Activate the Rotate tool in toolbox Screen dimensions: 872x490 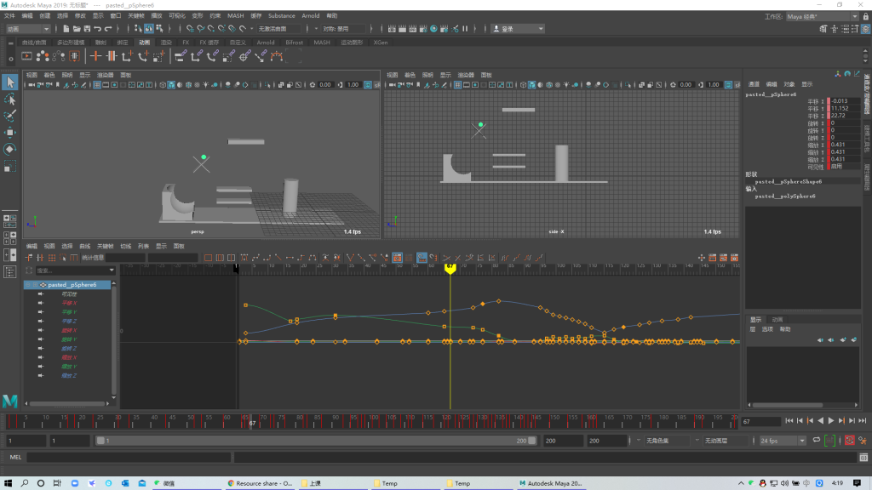10,149
